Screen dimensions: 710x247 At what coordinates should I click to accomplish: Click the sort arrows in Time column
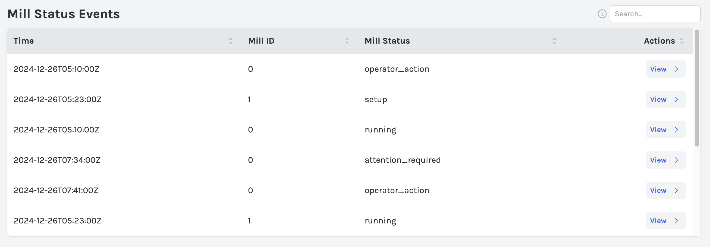(230, 41)
